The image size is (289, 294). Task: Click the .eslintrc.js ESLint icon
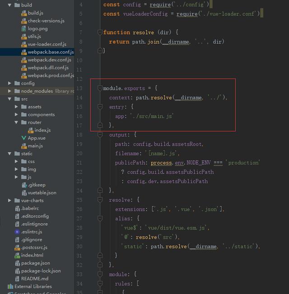17,232
